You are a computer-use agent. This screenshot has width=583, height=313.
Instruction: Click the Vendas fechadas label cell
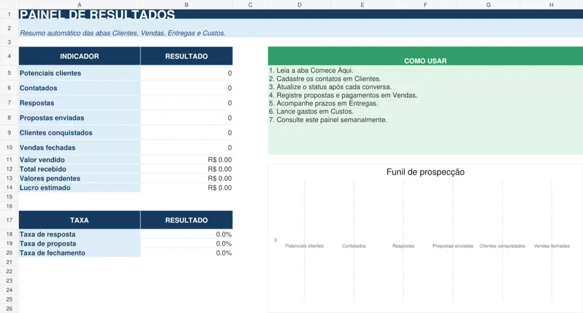[x=80, y=147]
